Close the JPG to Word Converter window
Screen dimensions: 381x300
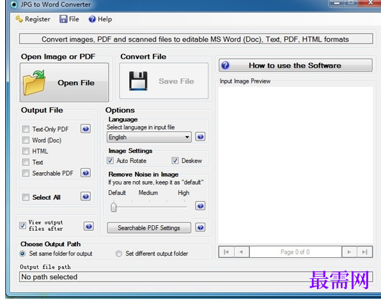click(370, 3)
